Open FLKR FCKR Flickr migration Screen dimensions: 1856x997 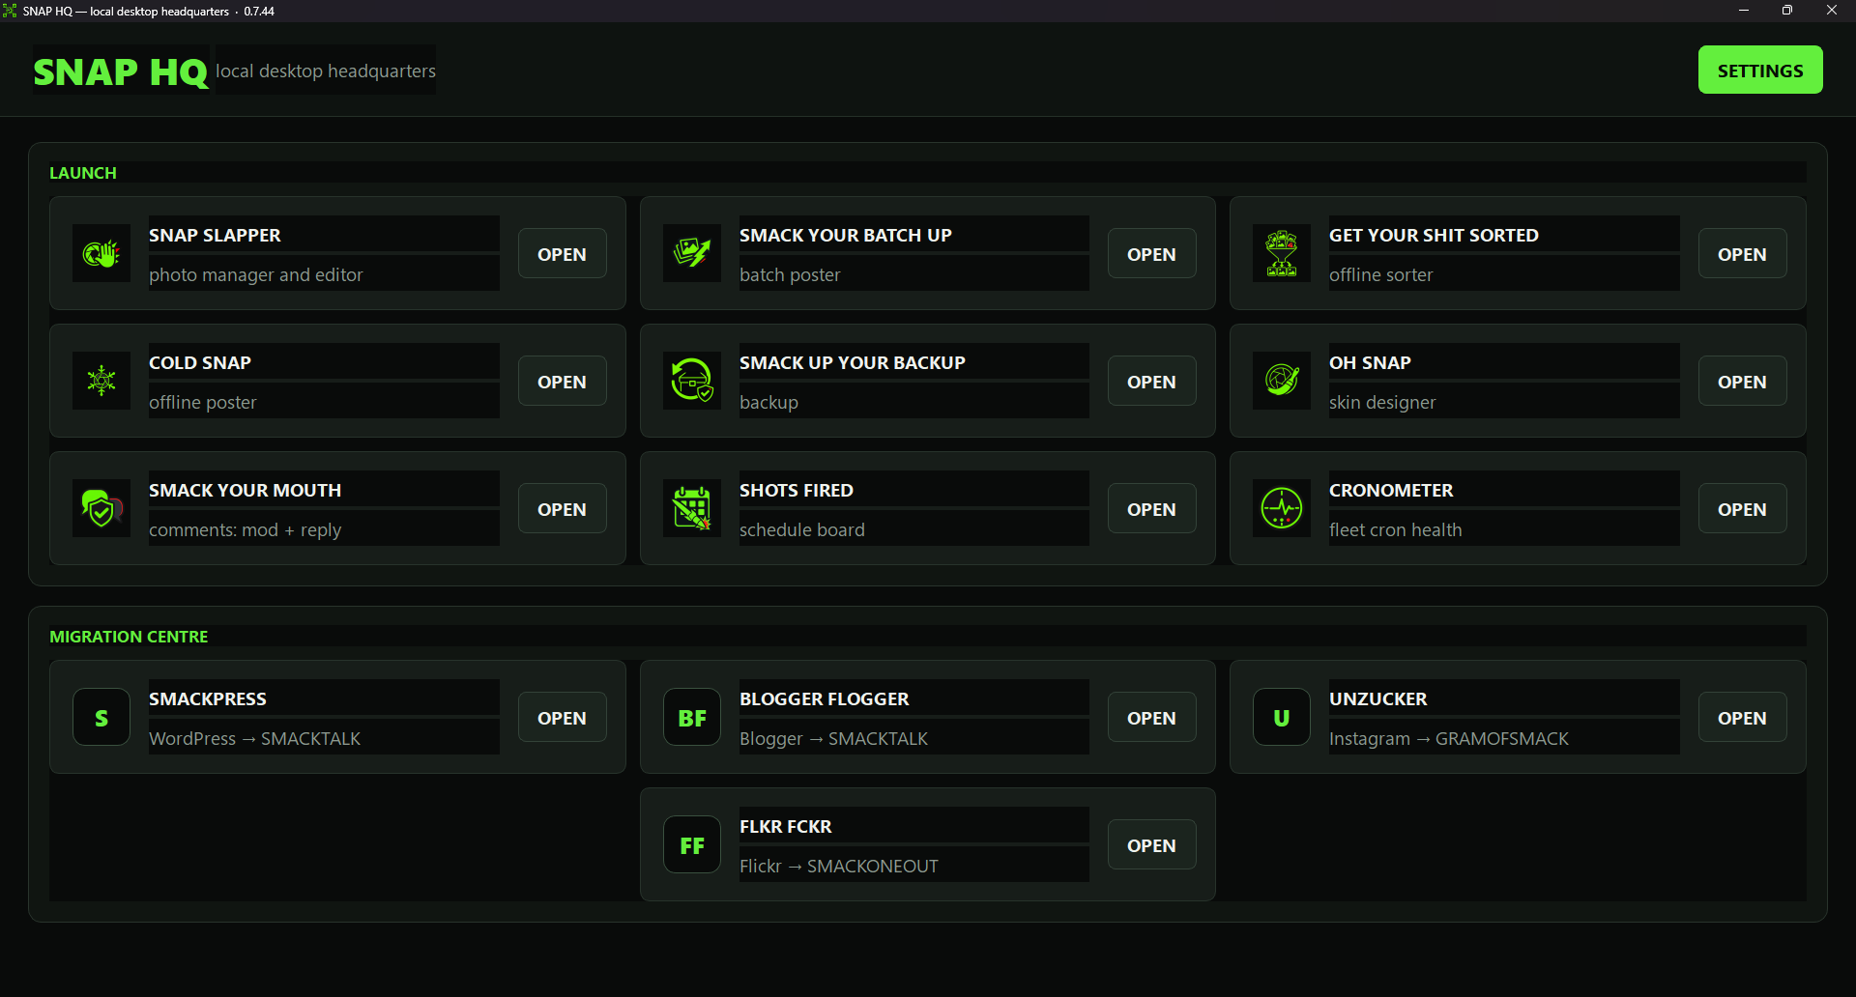[1151, 844]
